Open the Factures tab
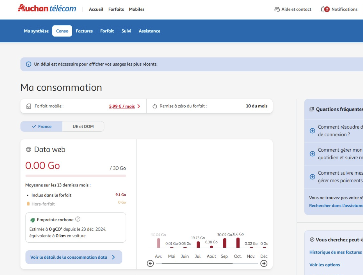Viewport: 363px width, 275px height. [x=84, y=31]
